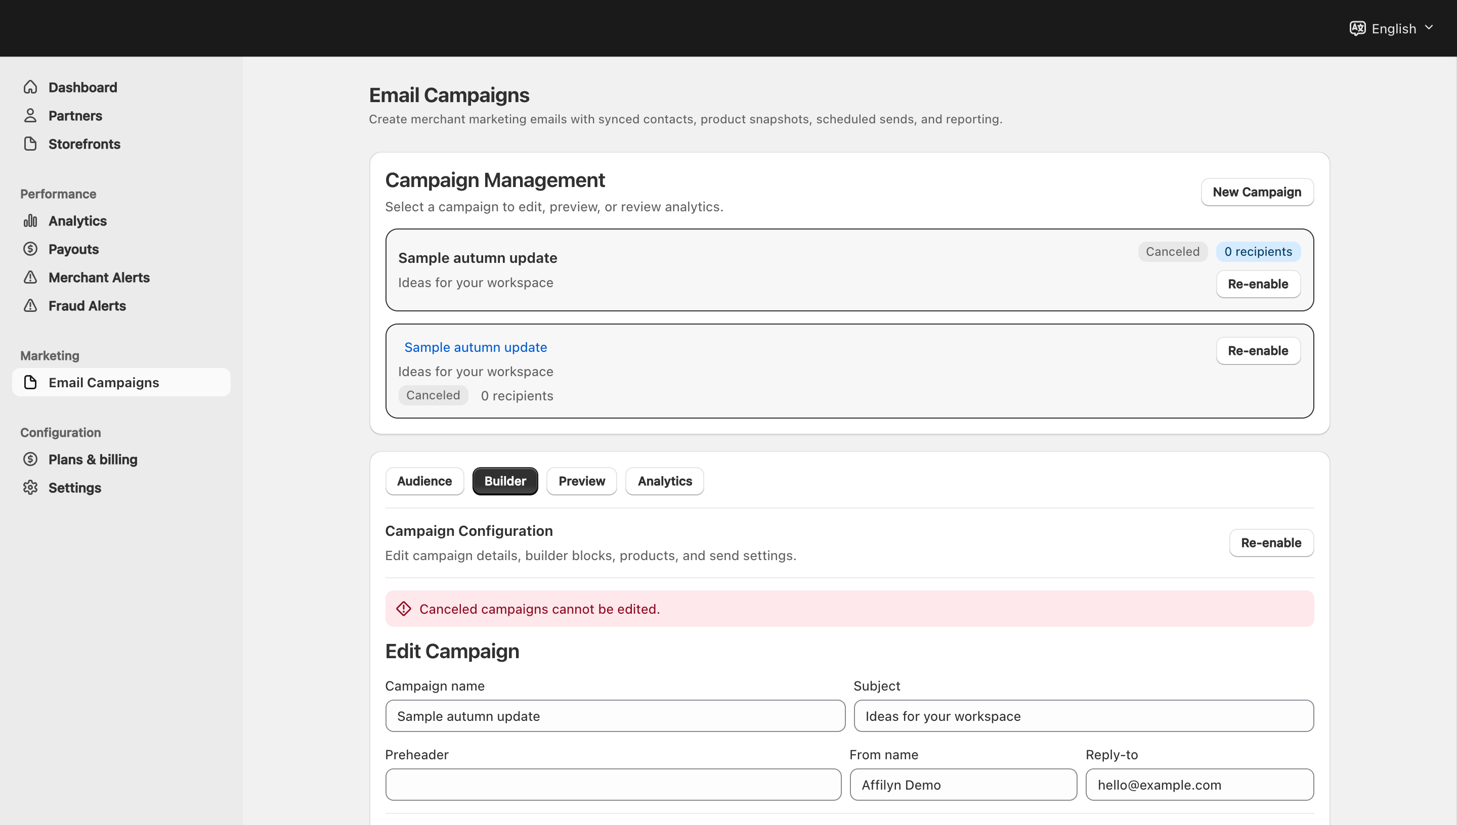The width and height of the screenshot is (1457, 825).
Task: Click Canceled badge in first campaign card
Action: [1172, 252]
